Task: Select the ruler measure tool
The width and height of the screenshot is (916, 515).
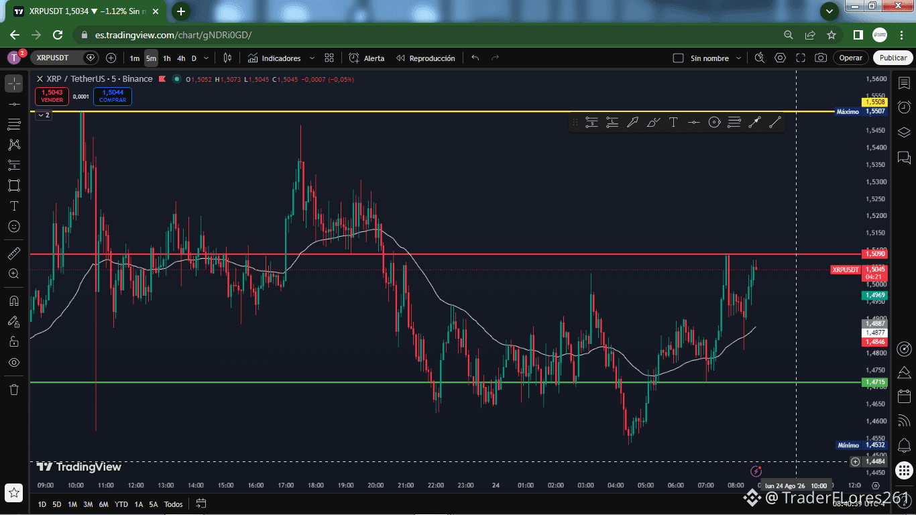Action: pos(14,253)
